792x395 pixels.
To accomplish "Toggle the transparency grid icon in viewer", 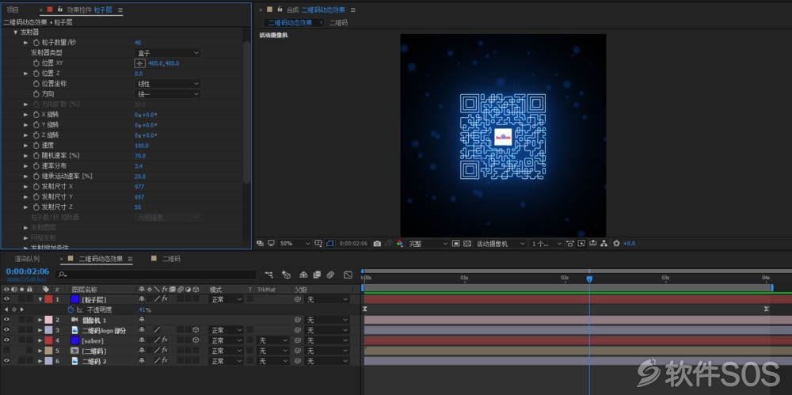I will (x=467, y=244).
